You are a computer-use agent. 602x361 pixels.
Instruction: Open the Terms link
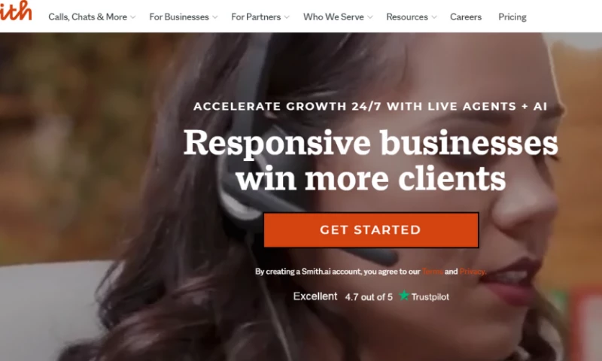[x=432, y=272]
